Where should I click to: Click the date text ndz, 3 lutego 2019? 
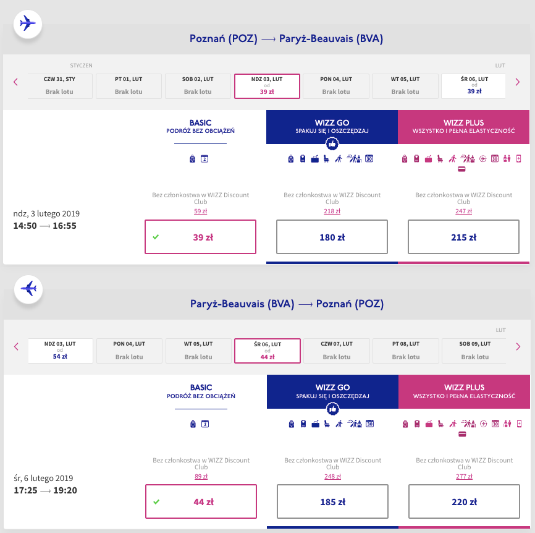pyautogui.click(x=46, y=214)
